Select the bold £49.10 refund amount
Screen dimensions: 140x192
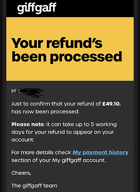point(111,104)
